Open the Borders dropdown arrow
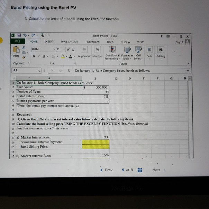The image size is (209, 209). pyautogui.click(x=57, y=56)
